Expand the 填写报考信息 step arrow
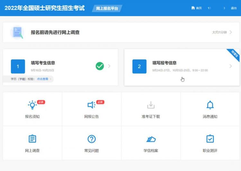The image size is (241, 171). click(x=230, y=66)
